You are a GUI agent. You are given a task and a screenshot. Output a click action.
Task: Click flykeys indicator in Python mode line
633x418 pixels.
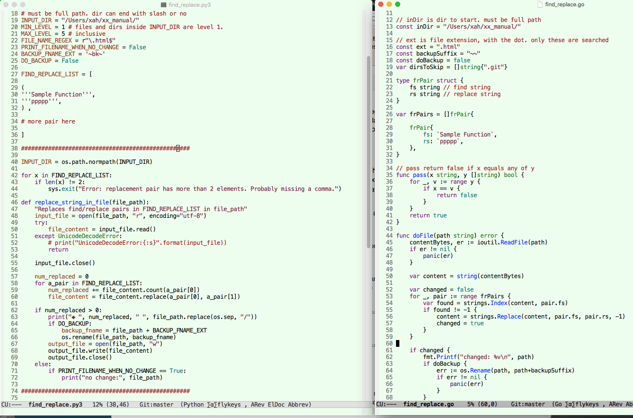tap(224, 405)
